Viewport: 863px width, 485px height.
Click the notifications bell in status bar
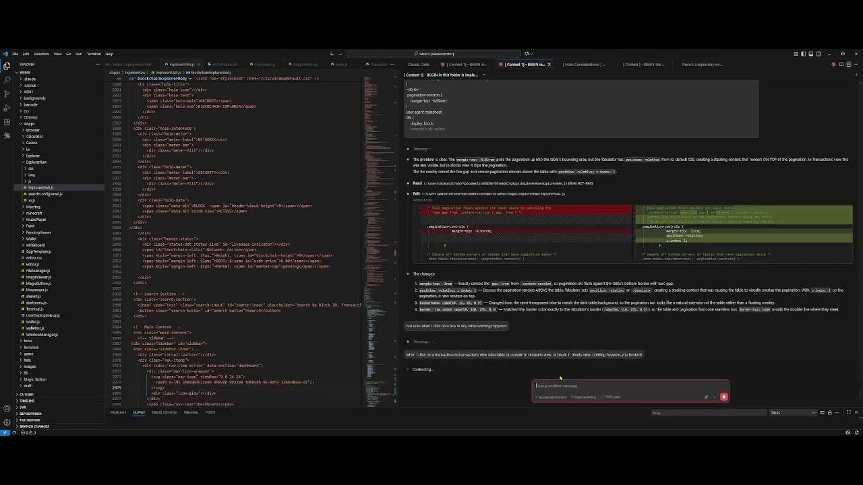click(856, 432)
